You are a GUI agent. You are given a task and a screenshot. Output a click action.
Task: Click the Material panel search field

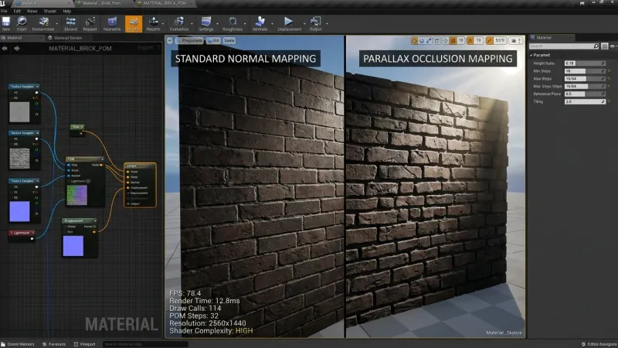(x=564, y=46)
